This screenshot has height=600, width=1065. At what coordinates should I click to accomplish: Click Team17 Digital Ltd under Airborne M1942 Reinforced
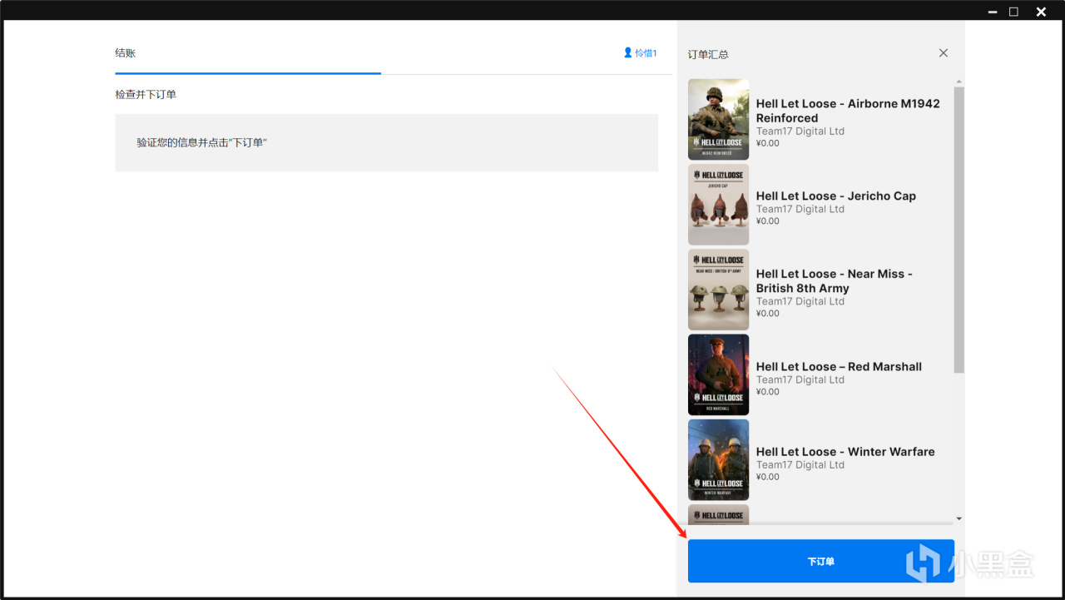pyautogui.click(x=800, y=131)
